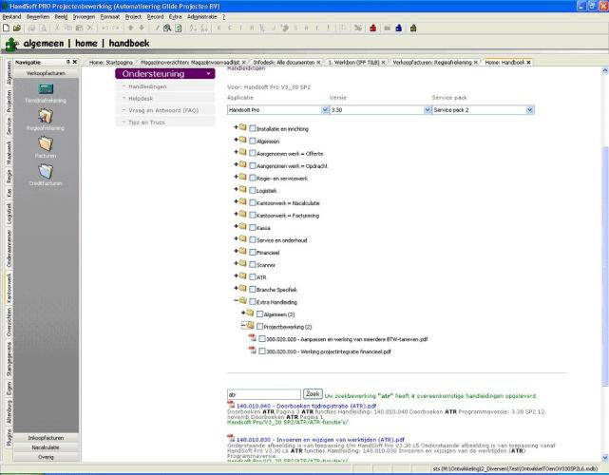609x475 pixels.
Task: Tick checkbox for 300.020.010 projectintegratie pdf
Action: coord(262,351)
